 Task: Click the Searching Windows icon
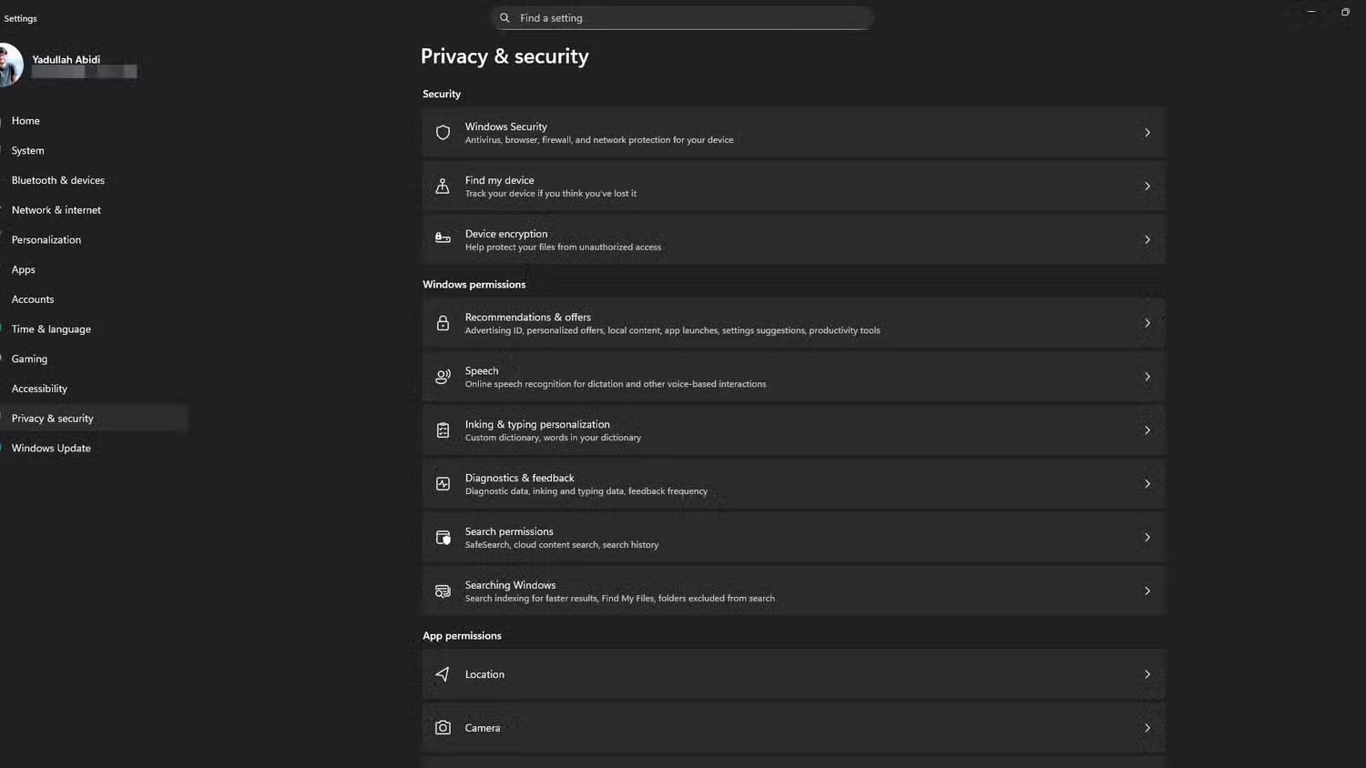click(x=443, y=591)
